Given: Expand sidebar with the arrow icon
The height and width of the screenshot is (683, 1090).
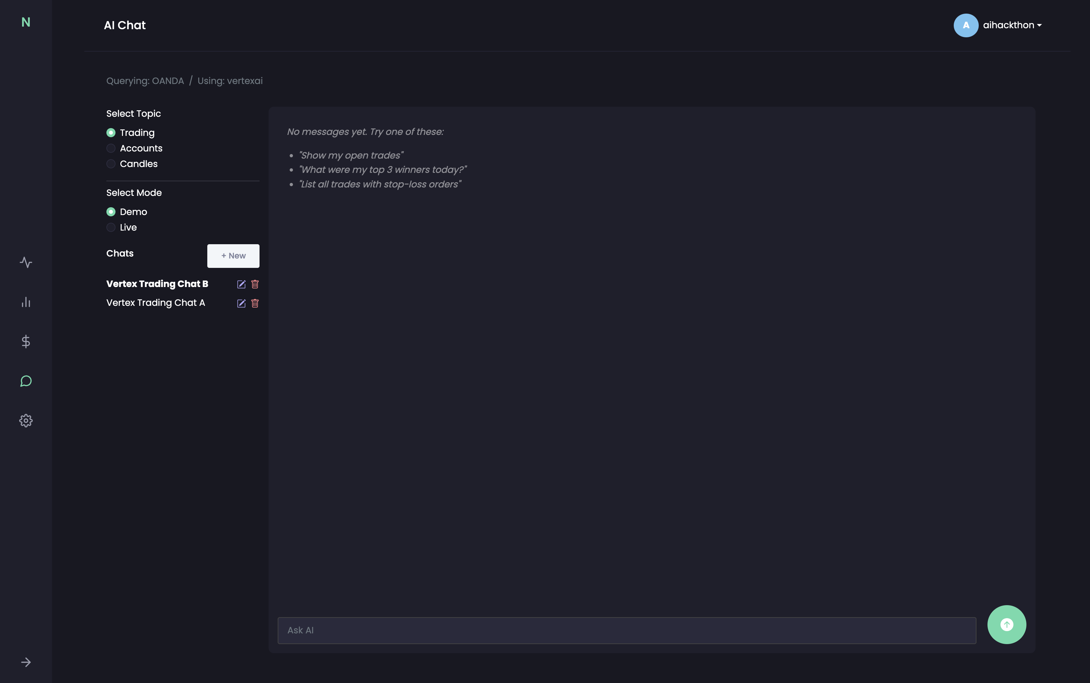Looking at the screenshot, I should [x=26, y=662].
